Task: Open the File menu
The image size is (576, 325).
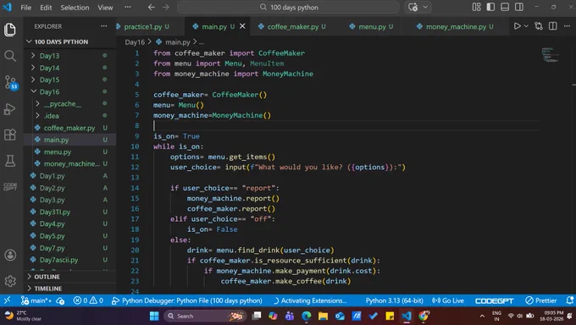Action: tap(25, 8)
